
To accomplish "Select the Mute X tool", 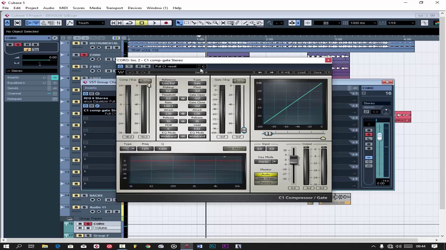I will click(x=223, y=23).
